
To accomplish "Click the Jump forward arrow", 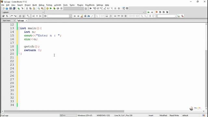I will point(152,12).
